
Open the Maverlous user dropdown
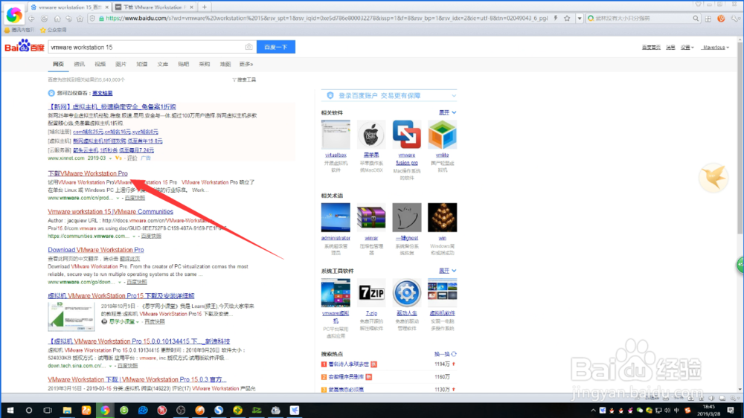pos(716,48)
